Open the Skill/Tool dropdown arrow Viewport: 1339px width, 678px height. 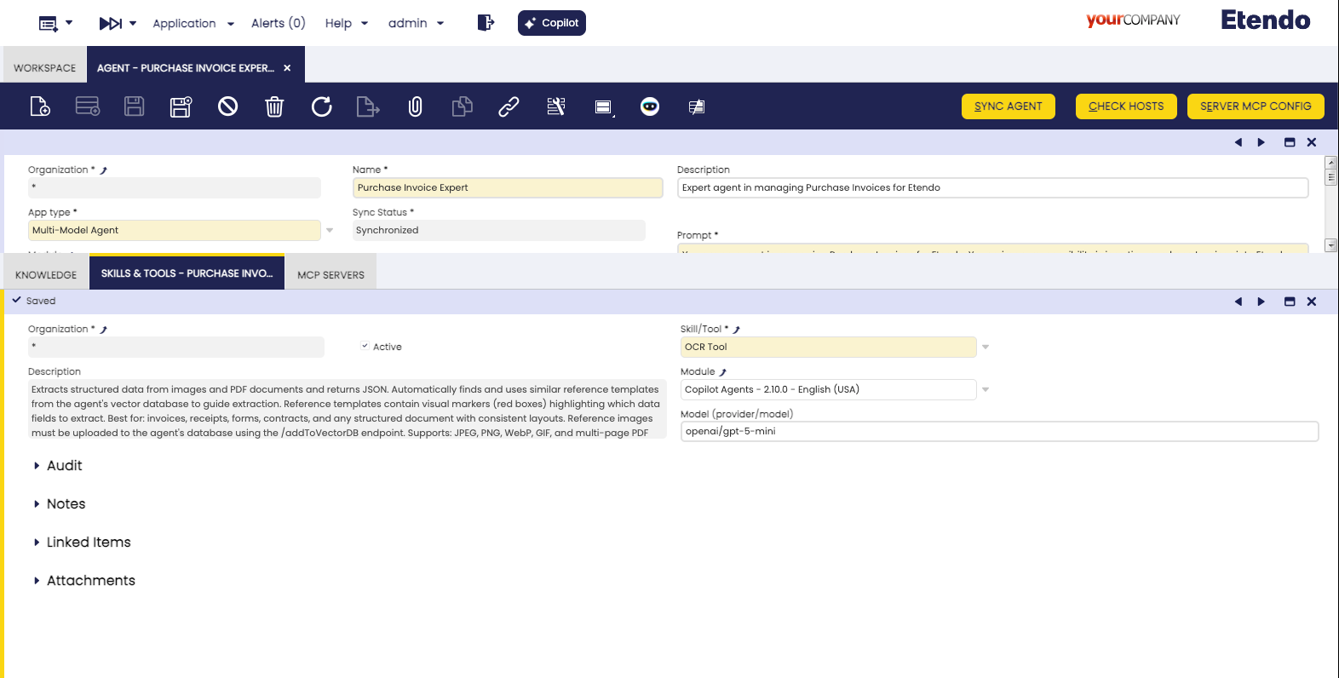tap(986, 348)
